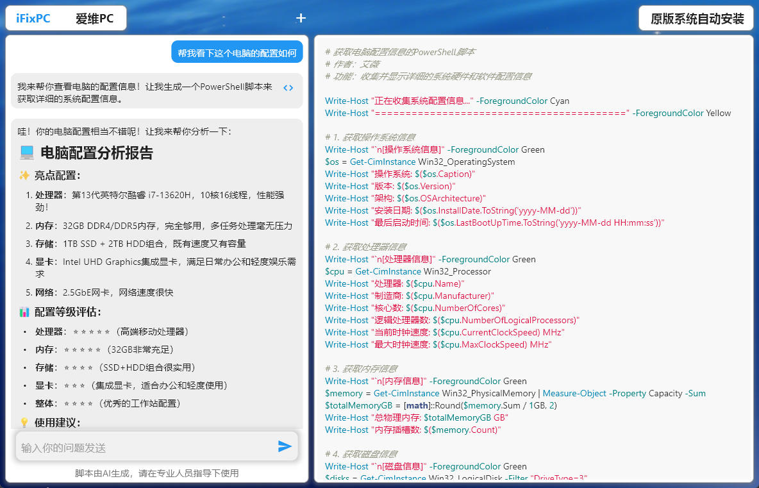This screenshot has width=759, height=488.
Task: Click the 脚本由AI生成 disclaimer text
Action: (156, 473)
